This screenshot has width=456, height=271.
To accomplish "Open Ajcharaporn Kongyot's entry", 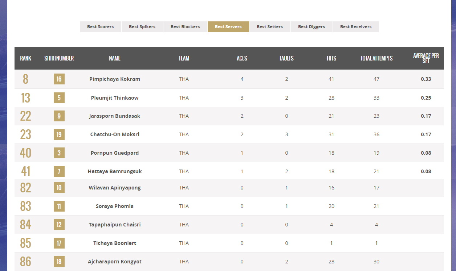I will [x=115, y=262].
